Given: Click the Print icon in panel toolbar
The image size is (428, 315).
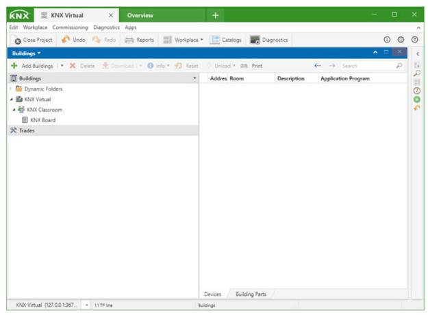Looking at the screenshot, I should [x=244, y=66].
